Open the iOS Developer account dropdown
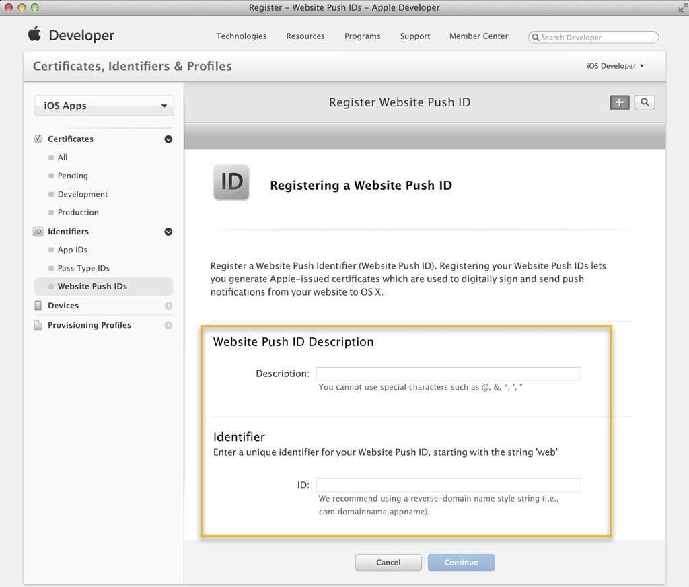This screenshot has width=689, height=587. [x=615, y=66]
